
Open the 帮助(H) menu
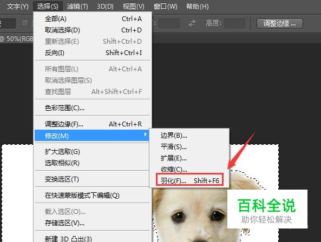[198, 6]
